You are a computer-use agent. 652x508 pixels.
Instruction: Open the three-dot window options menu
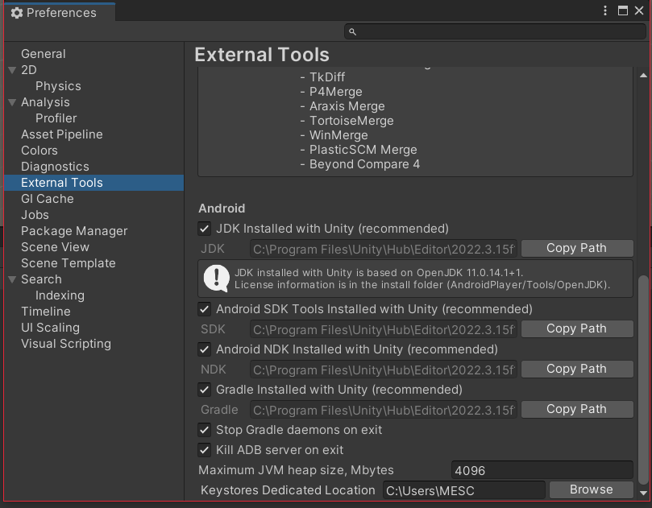605,11
